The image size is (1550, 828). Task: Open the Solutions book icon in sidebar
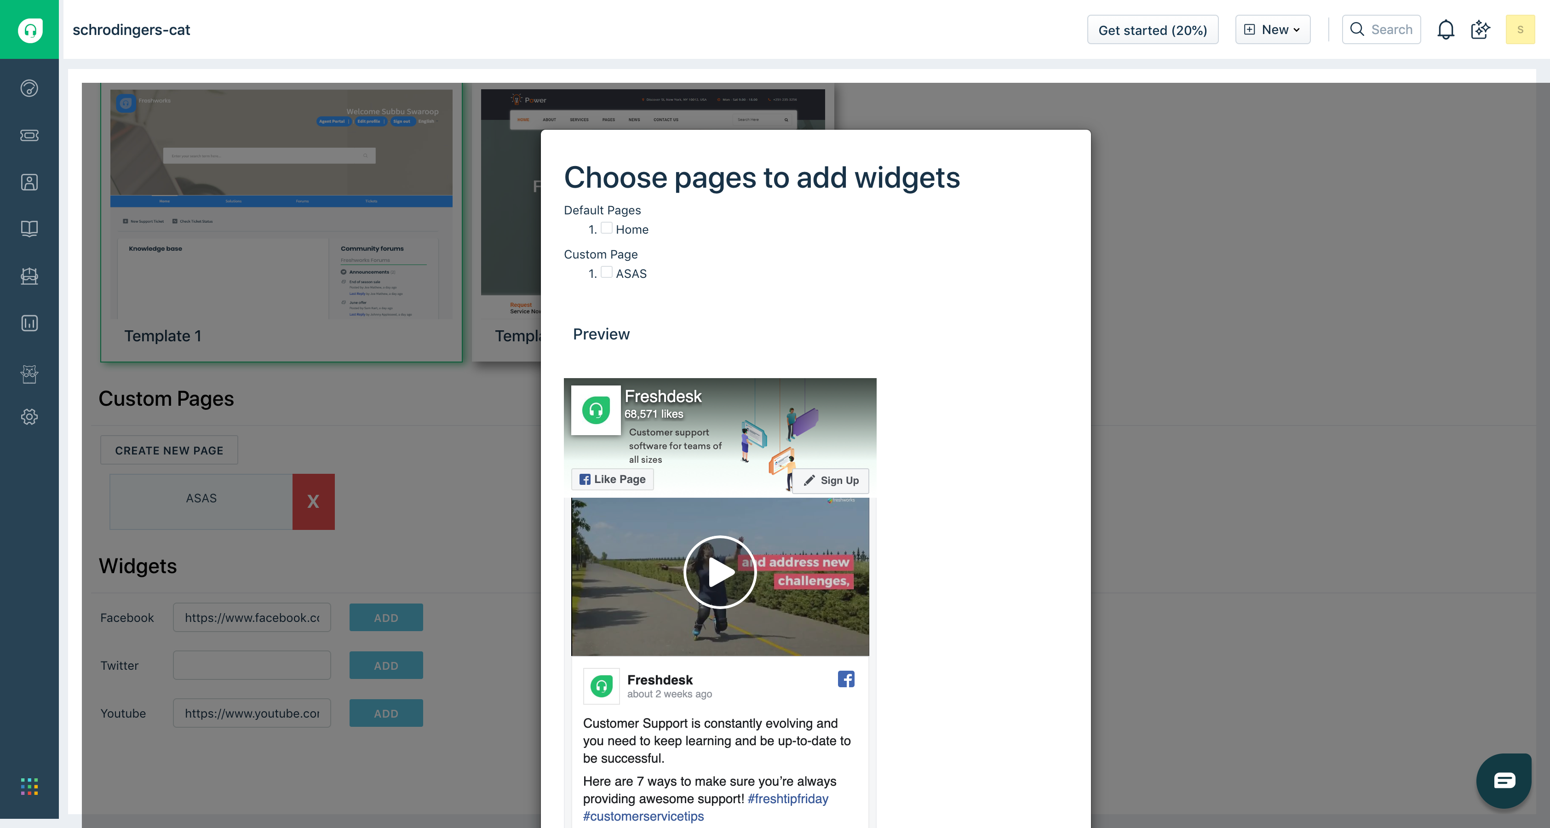[x=29, y=229]
